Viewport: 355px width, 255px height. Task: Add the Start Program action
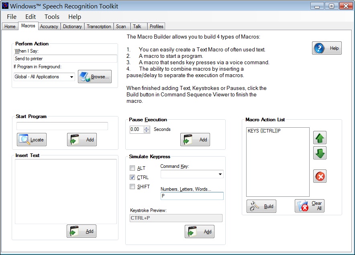(x=82, y=139)
